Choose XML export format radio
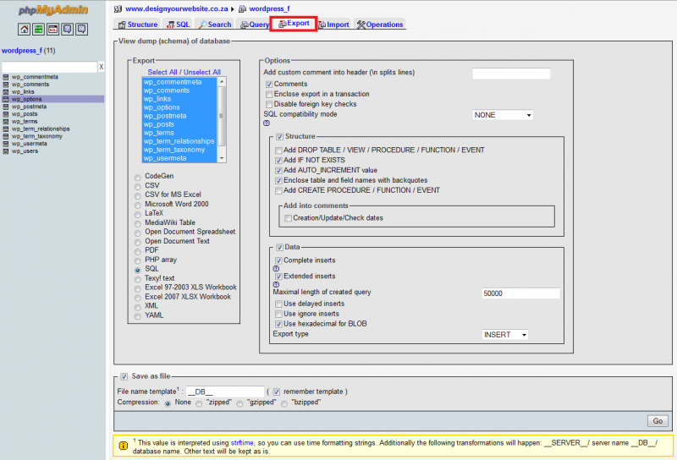The image size is (677, 460). pos(138,307)
